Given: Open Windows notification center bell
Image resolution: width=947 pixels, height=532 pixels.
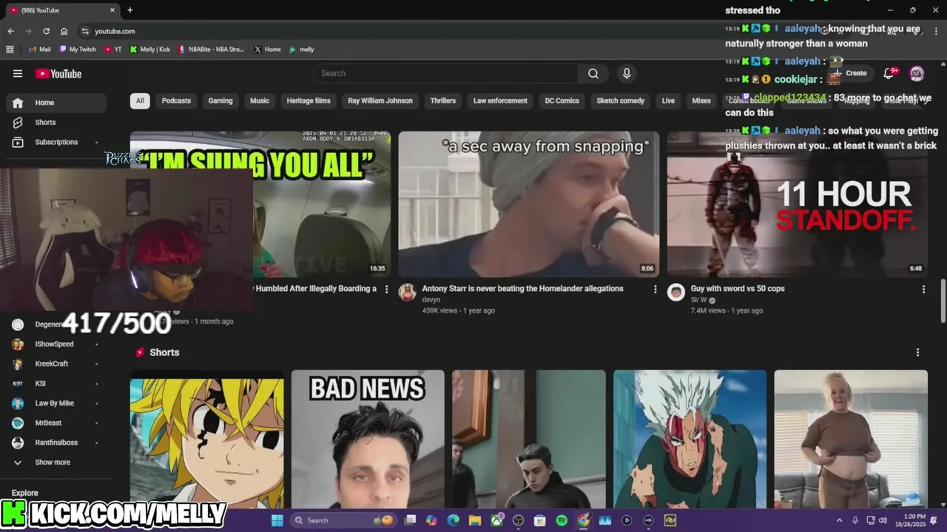Looking at the screenshot, I should pyautogui.click(x=934, y=520).
